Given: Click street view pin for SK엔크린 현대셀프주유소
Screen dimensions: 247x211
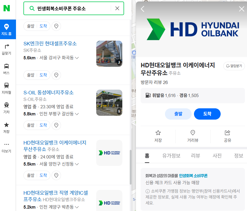Looking at the screenshot, I should [56, 75].
